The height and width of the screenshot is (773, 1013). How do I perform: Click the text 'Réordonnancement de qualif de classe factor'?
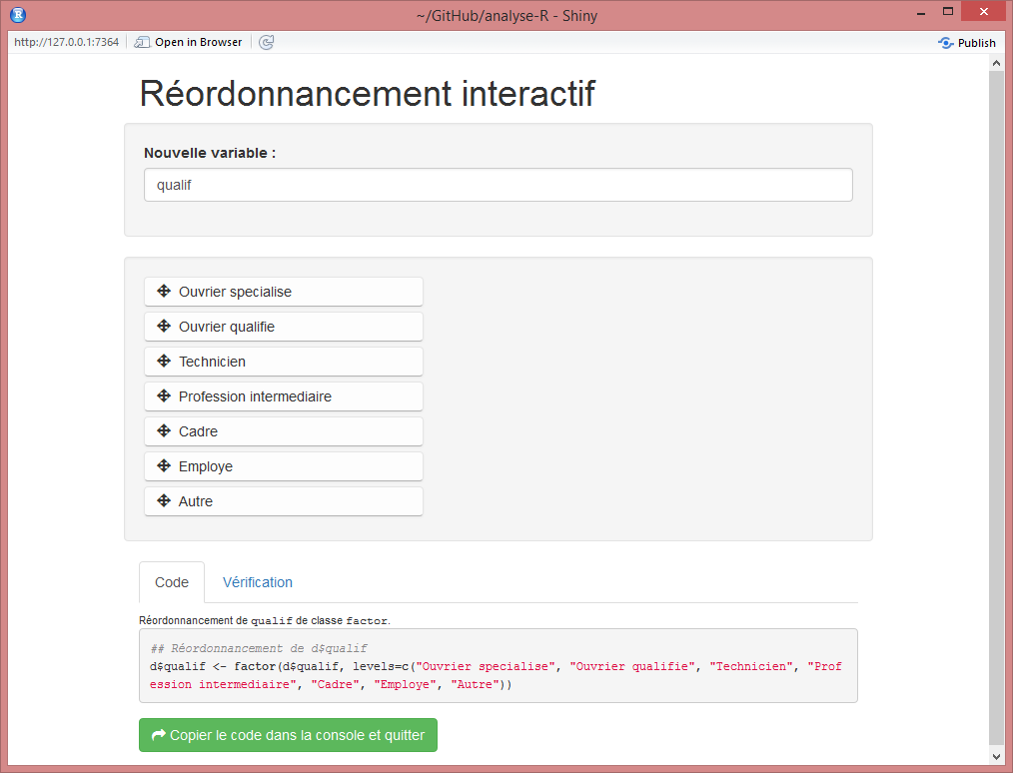[x=264, y=620]
